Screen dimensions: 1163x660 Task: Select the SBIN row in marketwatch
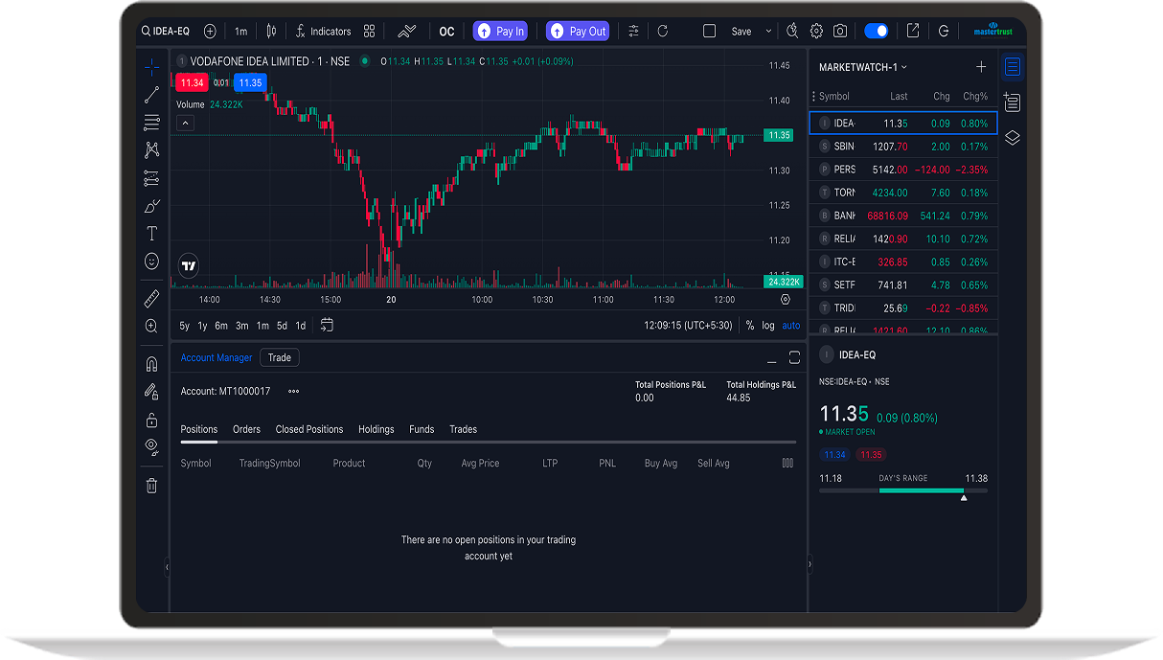tap(902, 147)
